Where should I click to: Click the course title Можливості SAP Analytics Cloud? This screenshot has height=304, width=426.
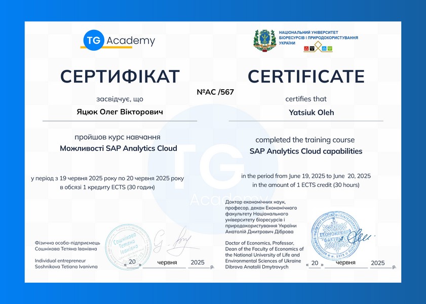tap(119, 148)
